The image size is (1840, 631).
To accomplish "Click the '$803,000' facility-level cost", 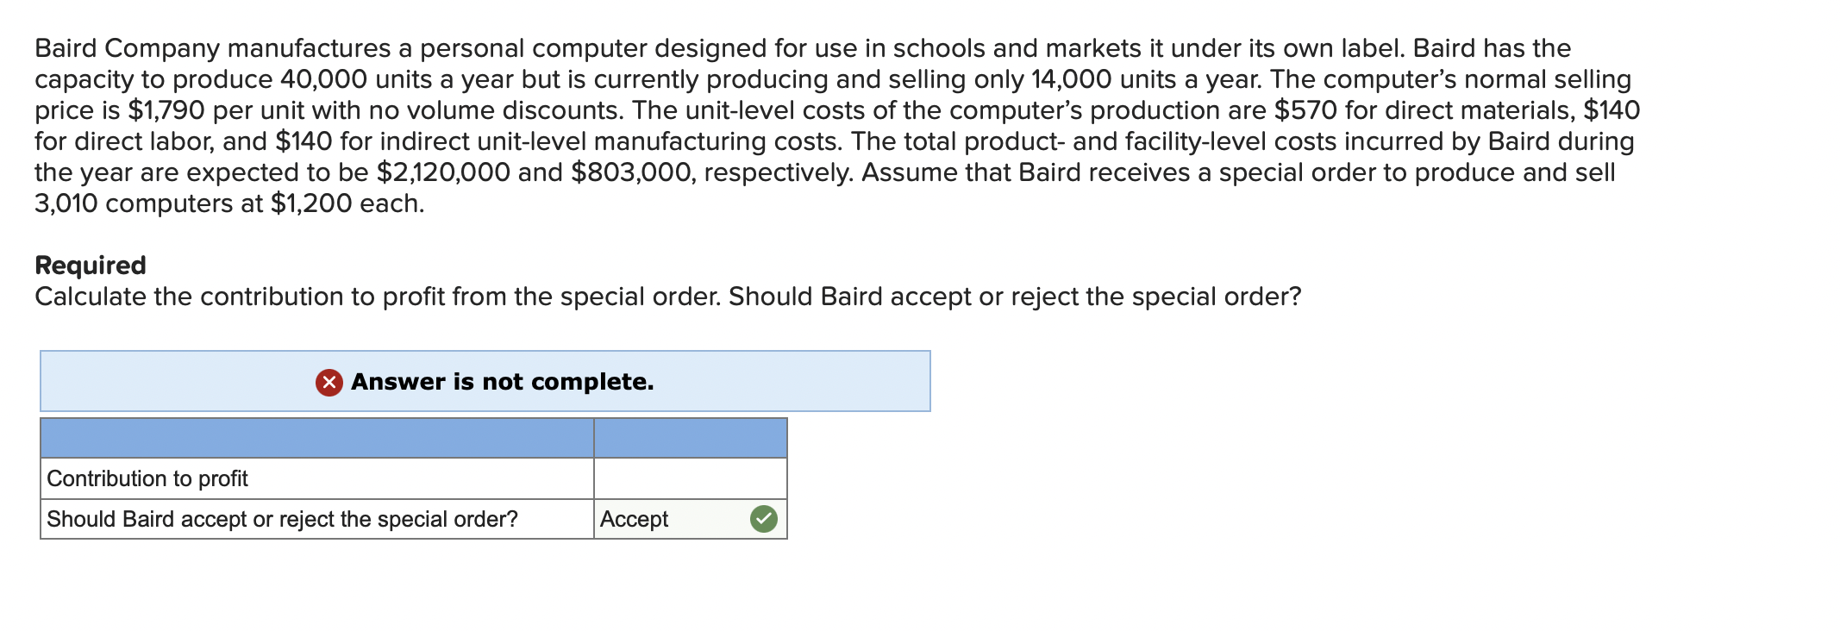I will [632, 172].
